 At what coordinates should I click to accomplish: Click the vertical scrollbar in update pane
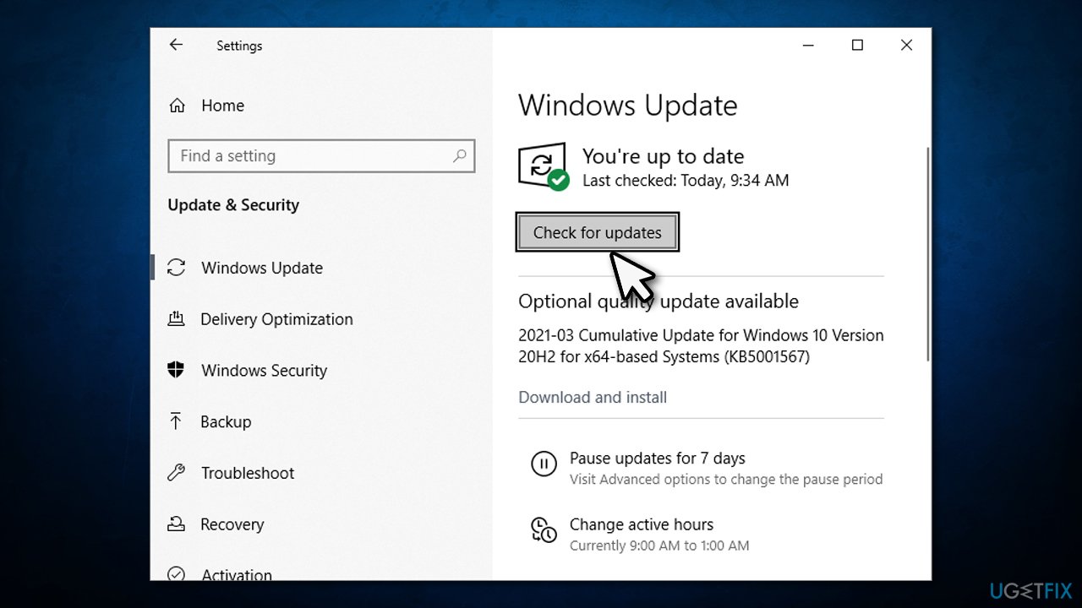927,253
